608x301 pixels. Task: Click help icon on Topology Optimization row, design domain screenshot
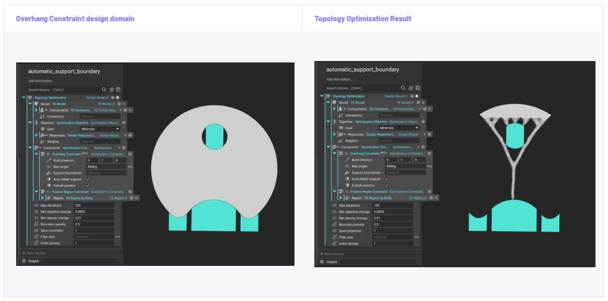[x=113, y=98]
